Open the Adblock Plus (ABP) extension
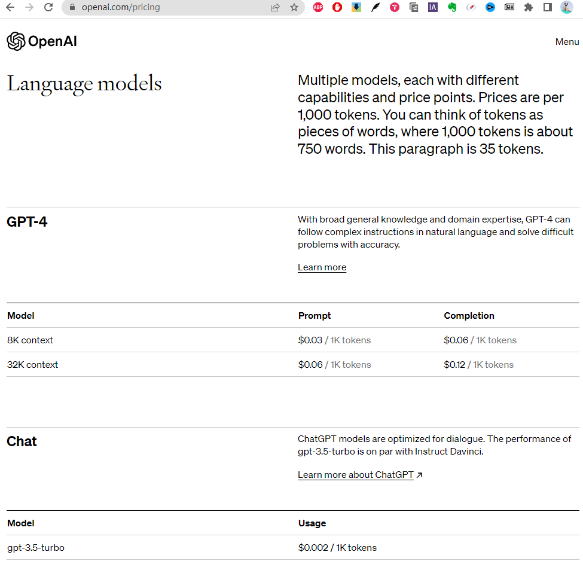The height and width of the screenshot is (564, 583). [x=318, y=7]
